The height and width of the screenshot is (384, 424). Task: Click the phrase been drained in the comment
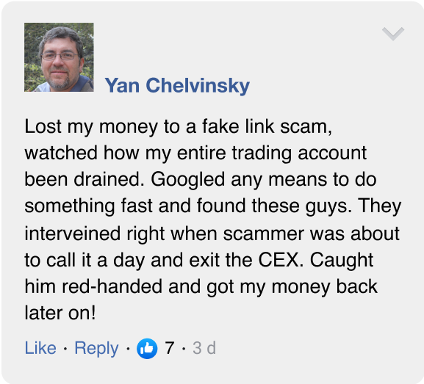85,179
